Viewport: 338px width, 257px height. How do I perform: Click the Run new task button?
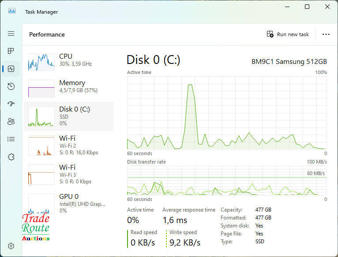coord(288,34)
